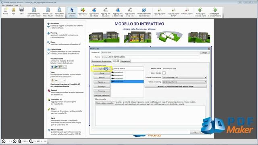Click Ruota pagina in senso orario
This screenshot has width=258, height=145.
pos(200,12)
